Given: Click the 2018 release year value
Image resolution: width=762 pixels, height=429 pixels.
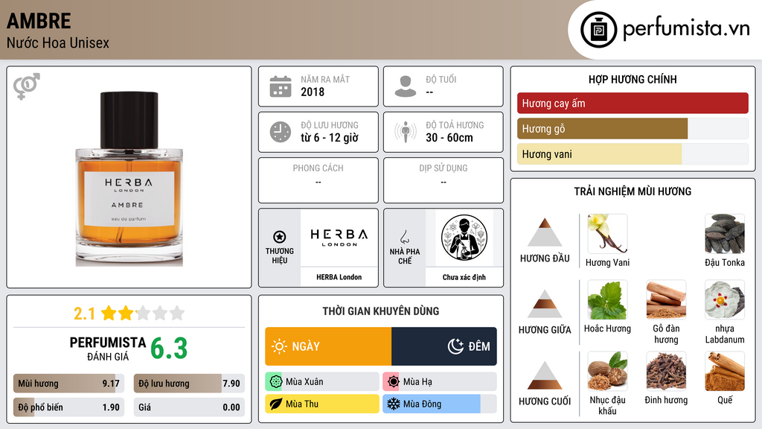Looking at the screenshot, I should coord(313,92).
